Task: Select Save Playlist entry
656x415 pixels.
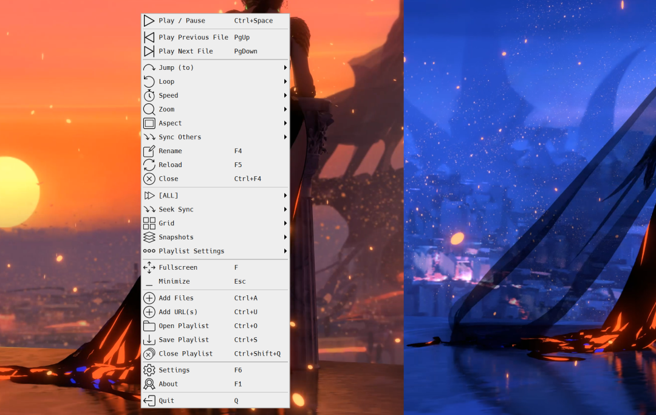Action: coord(216,340)
